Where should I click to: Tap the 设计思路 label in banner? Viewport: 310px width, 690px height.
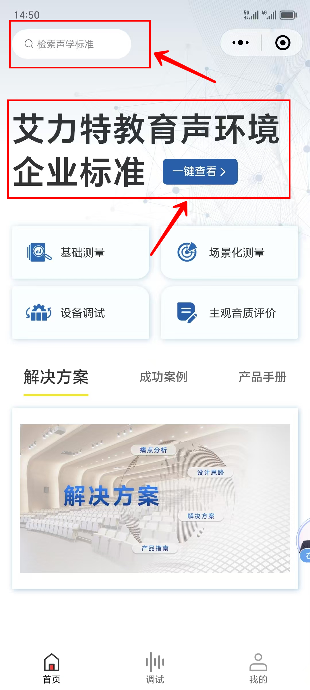coord(210,472)
